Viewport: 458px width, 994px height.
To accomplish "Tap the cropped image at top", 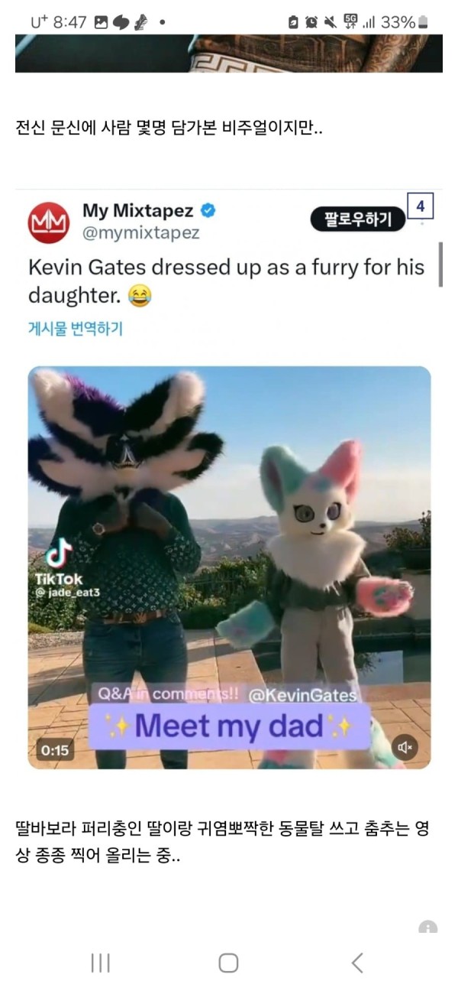I will point(229,53).
